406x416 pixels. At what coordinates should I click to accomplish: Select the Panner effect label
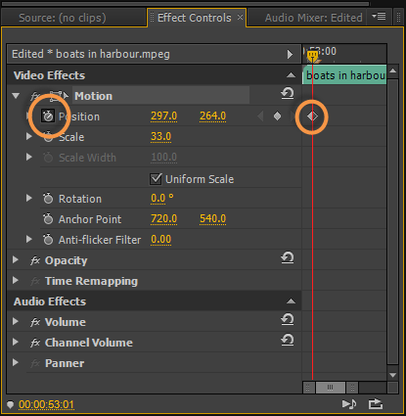coord(65,363)
